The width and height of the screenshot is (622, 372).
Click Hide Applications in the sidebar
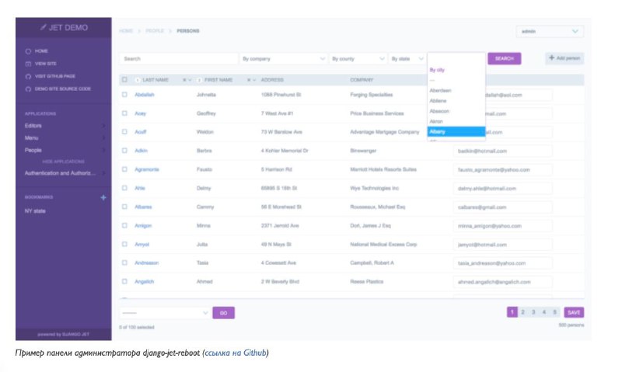pos(64,162)
